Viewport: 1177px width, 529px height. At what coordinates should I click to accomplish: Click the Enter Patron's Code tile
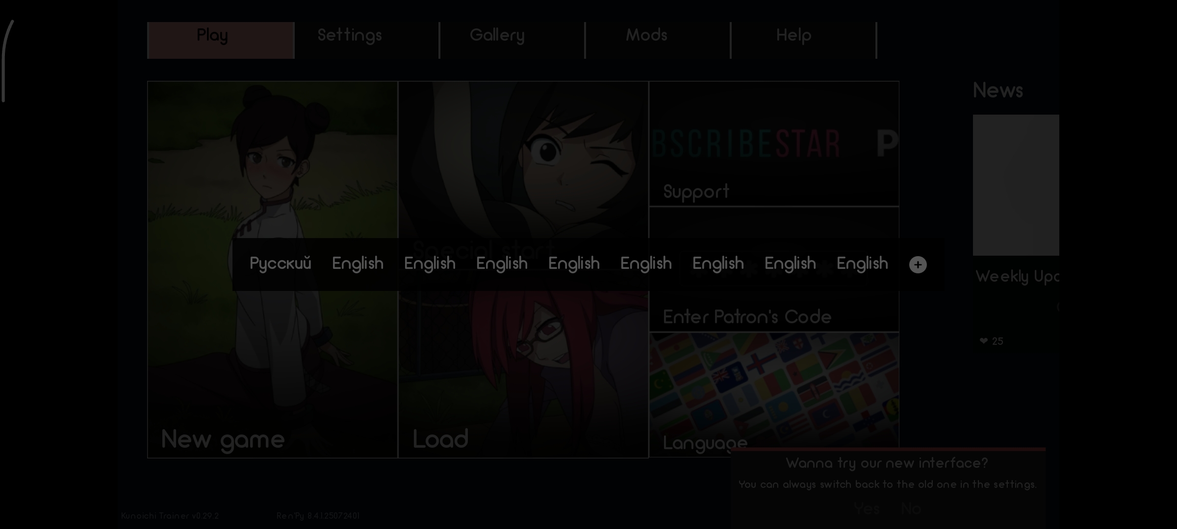(746, 317)
